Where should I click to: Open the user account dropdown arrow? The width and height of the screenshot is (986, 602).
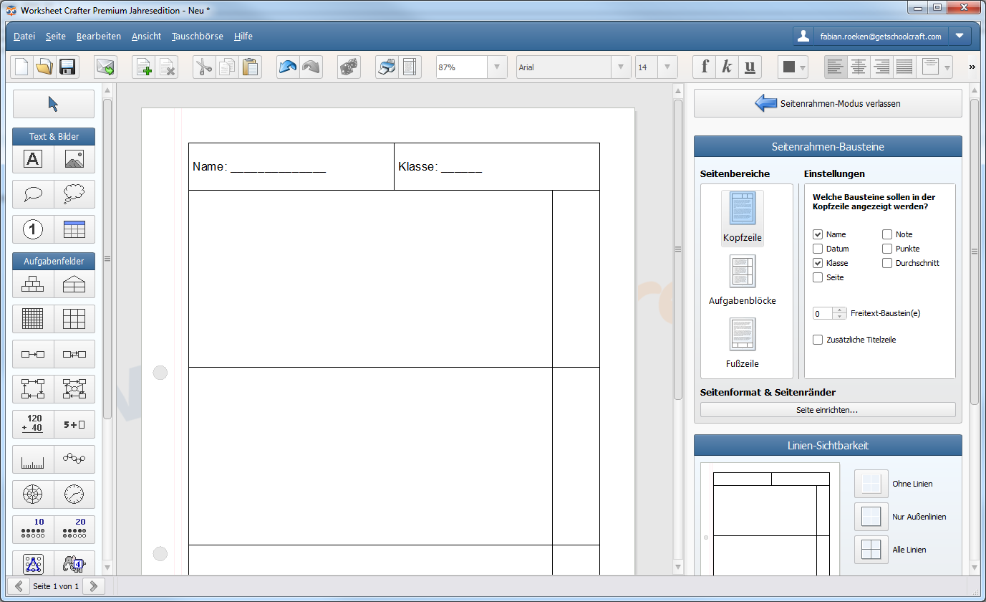960,36
